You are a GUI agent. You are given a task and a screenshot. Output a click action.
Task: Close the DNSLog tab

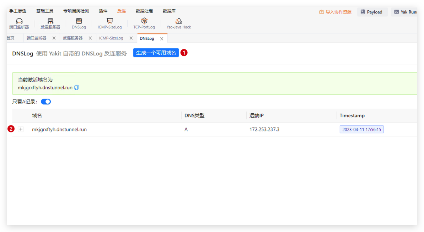coord(162,38)
